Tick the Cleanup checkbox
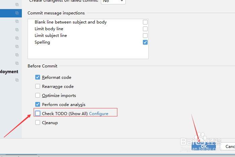 click(x=38, y=122)
